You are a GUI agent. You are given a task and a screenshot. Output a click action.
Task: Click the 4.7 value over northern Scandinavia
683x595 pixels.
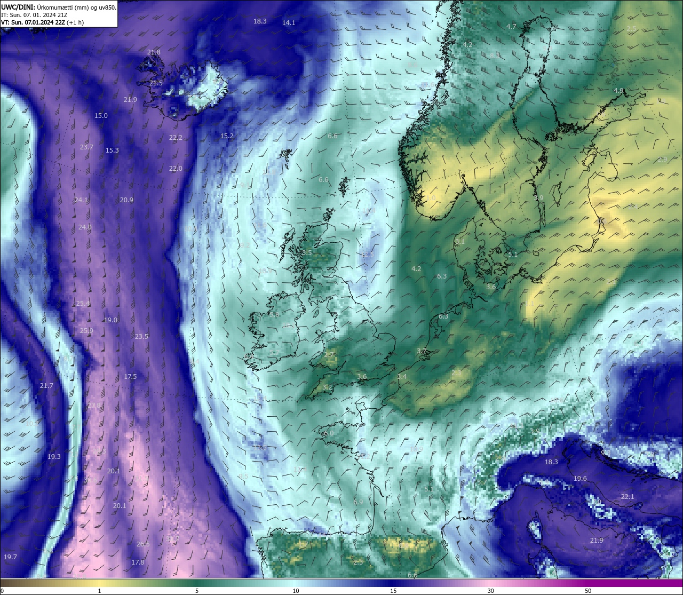tap(511, 27)
